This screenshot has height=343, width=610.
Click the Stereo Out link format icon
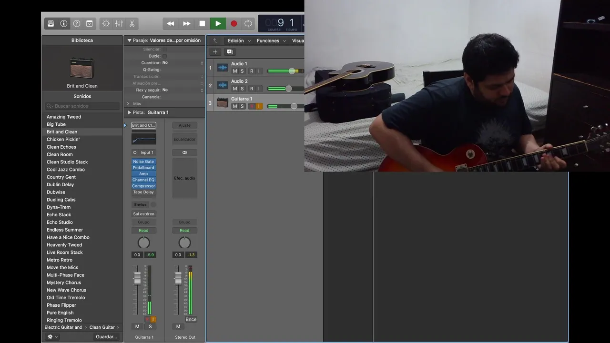click(184, 152)
